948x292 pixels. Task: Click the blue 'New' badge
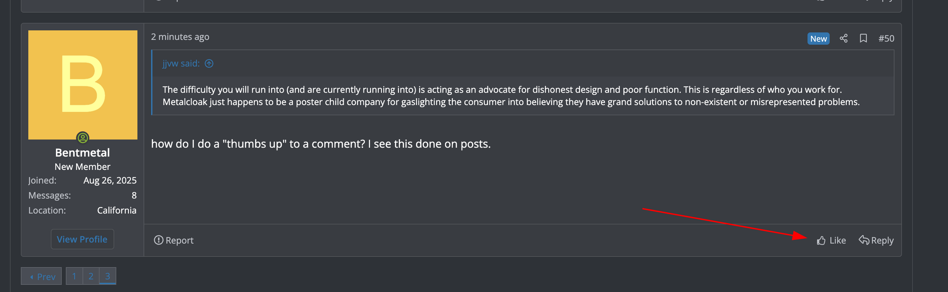point(818,39)
